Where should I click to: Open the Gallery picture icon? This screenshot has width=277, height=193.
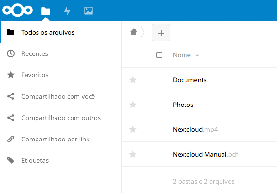click(x=89, y=11)
